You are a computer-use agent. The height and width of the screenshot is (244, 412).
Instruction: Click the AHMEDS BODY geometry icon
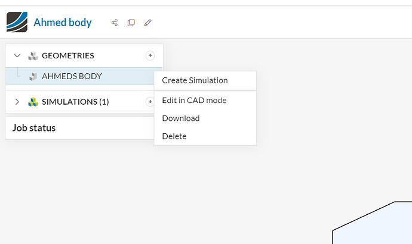(33, 76)
